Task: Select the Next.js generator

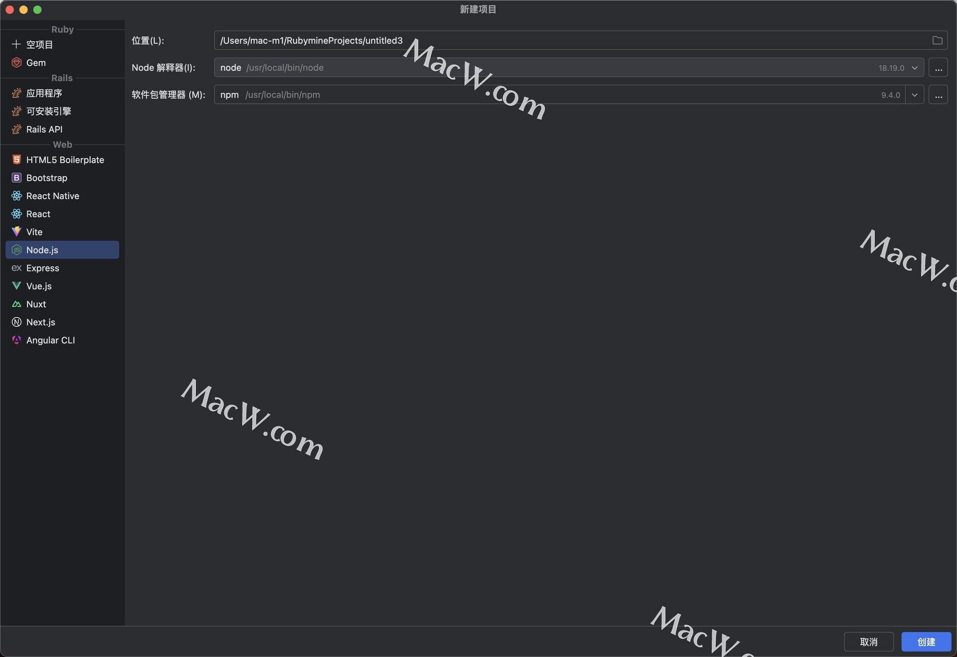Action: click(62, 322)
